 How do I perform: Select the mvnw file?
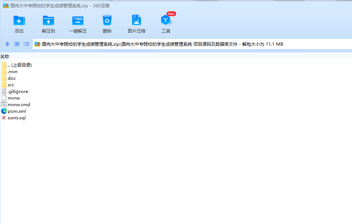11,98
